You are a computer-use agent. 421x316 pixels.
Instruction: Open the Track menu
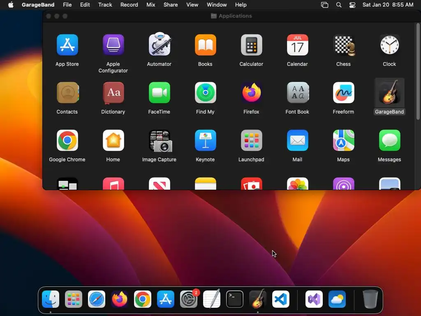coord(105,5)
